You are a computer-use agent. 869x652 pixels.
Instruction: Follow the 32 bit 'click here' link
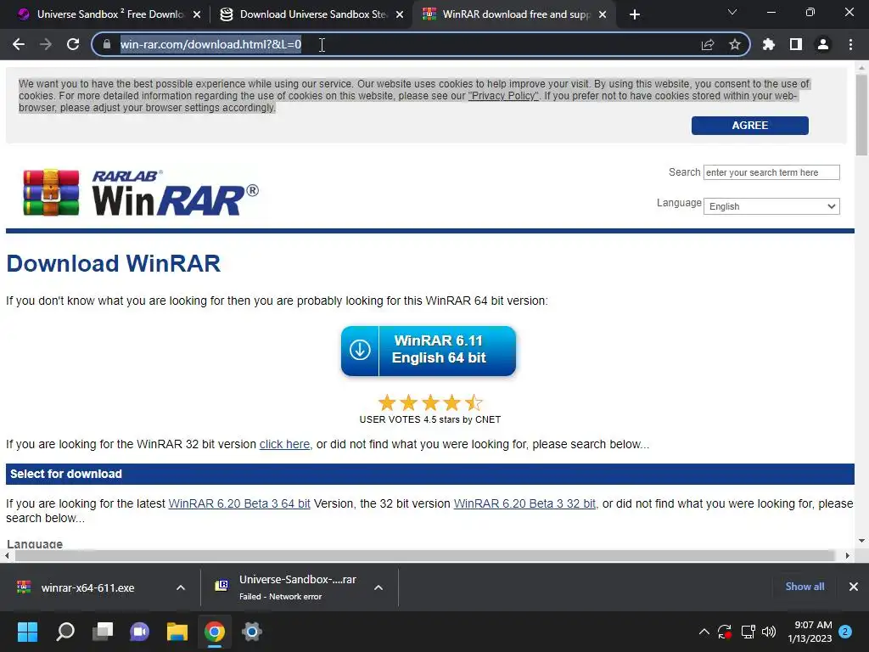click(284, 444)
